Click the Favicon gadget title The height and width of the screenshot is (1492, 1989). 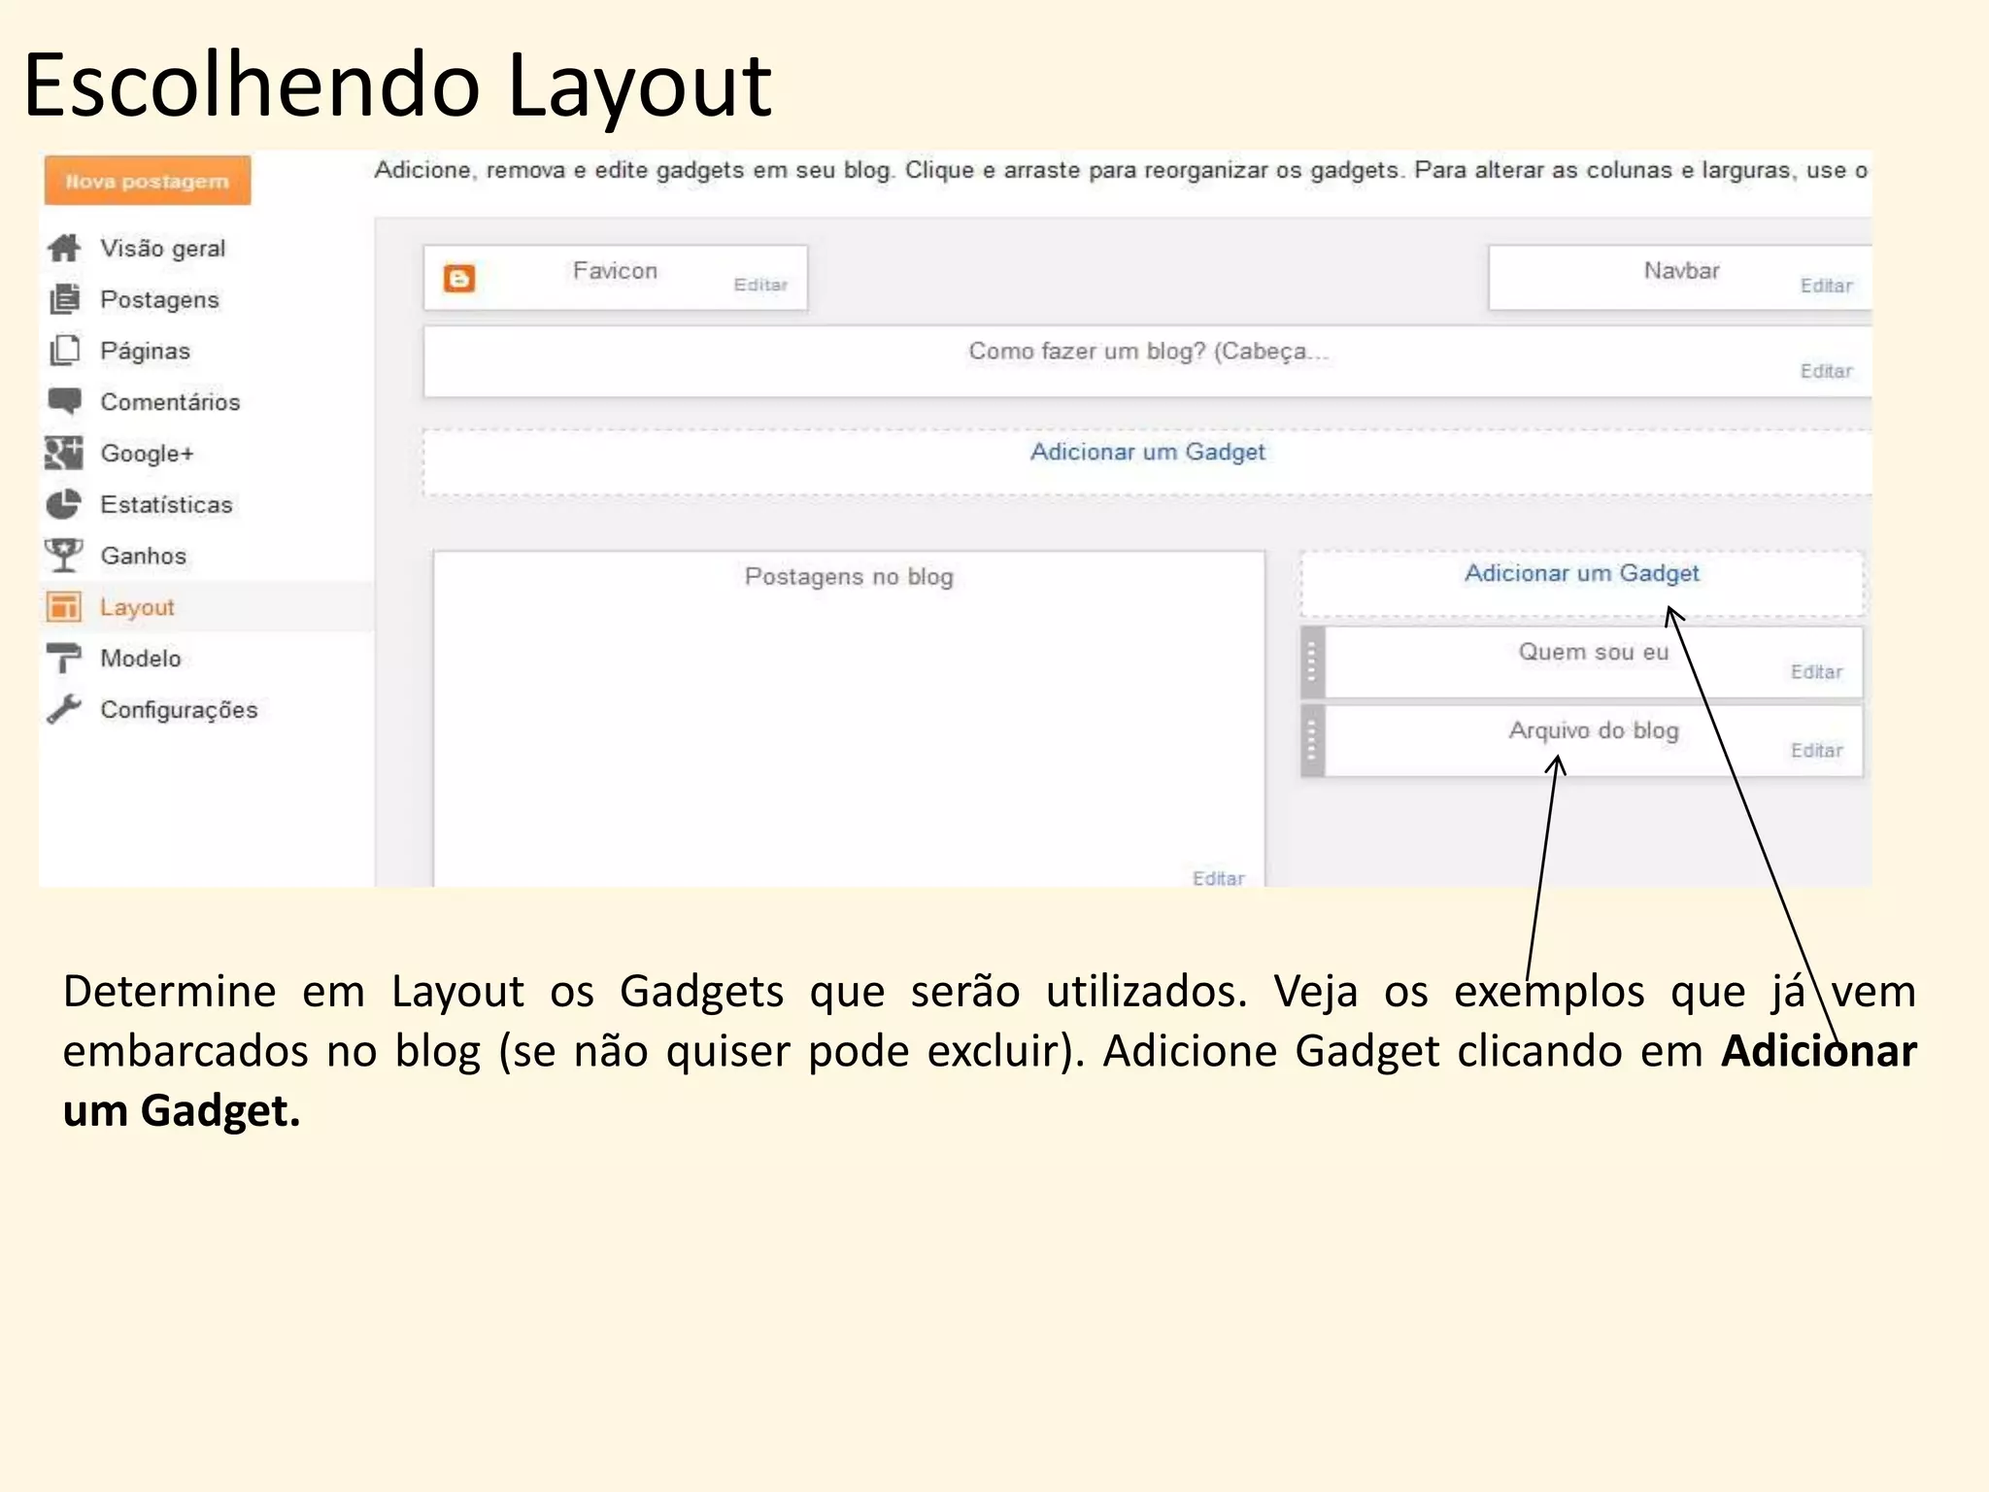pos(615,271)
